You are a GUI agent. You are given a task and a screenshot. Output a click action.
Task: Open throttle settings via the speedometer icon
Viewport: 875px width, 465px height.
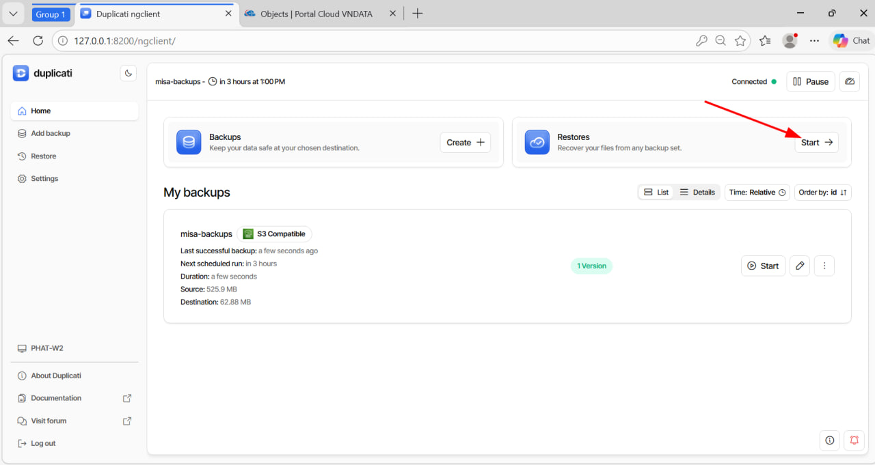point(849,81)
